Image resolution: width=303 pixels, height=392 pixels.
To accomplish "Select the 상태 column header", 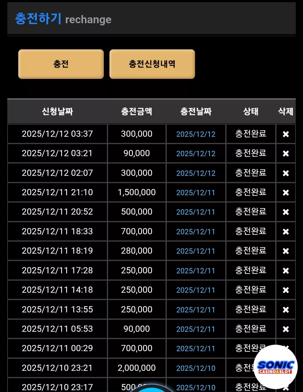I will click(251, 112).
